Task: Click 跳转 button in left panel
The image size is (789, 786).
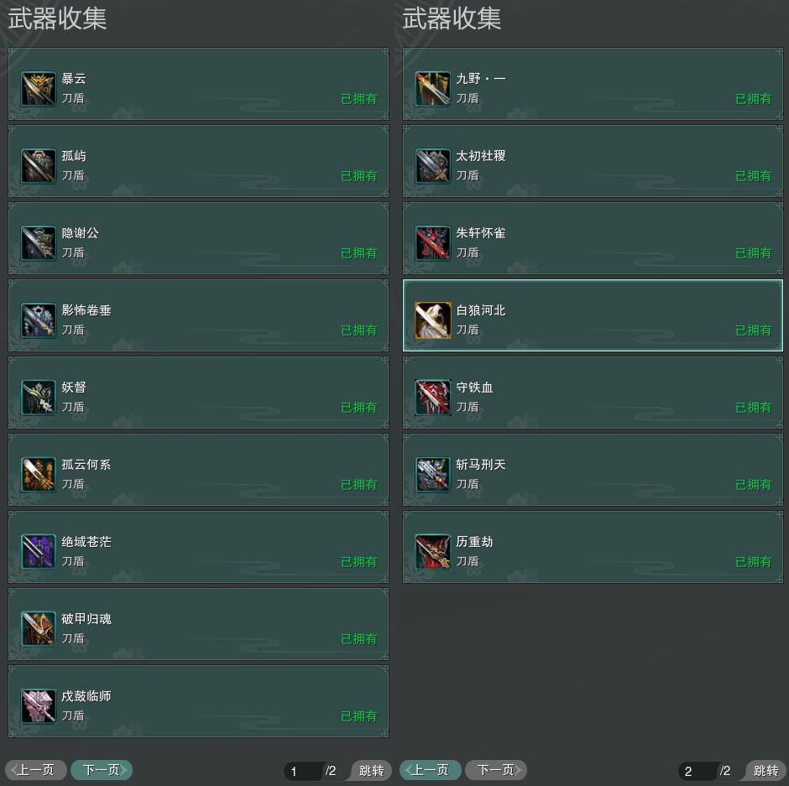Action: pos(371,770)
